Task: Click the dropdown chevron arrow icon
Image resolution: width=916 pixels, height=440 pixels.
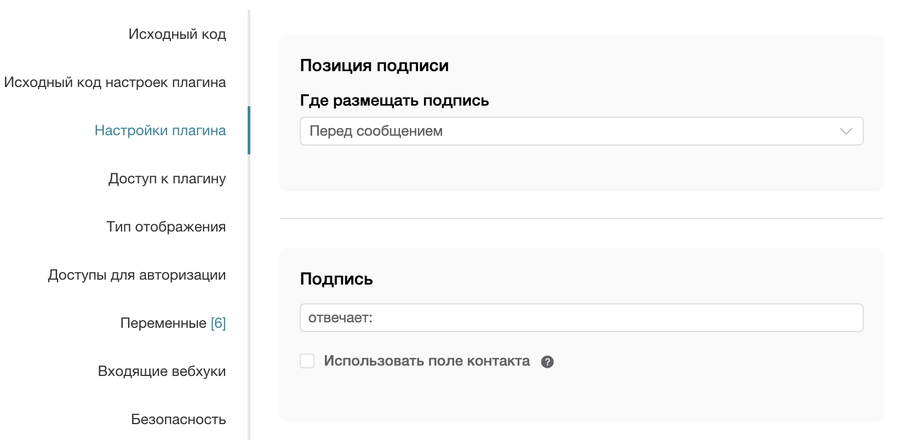Action: 846,131
